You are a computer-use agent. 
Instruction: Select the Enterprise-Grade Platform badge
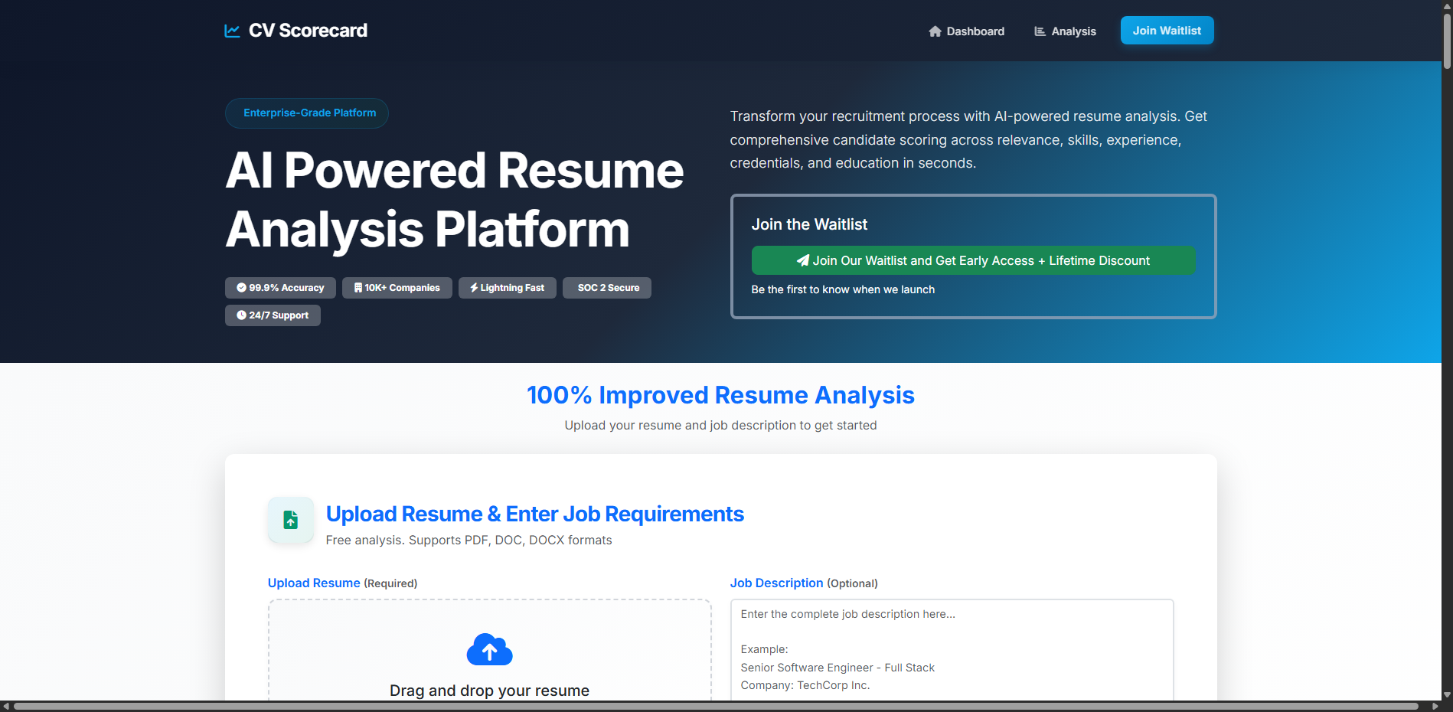(306, 113)
